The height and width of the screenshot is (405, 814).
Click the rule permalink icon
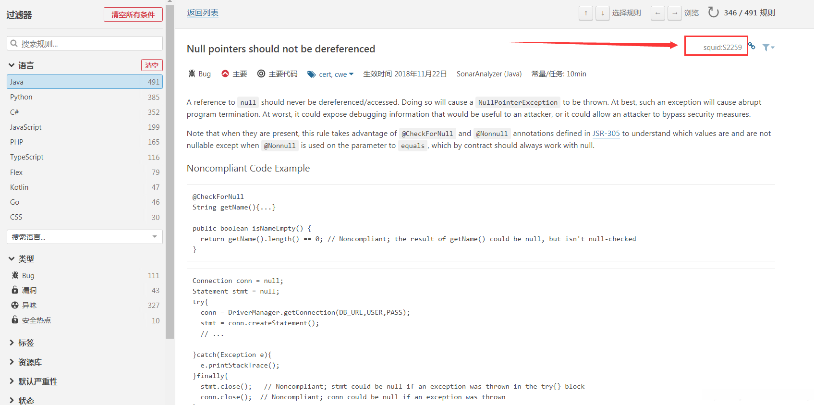752,47
